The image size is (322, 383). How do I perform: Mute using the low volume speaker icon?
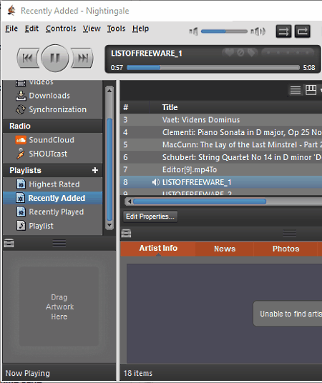point(193,31)
